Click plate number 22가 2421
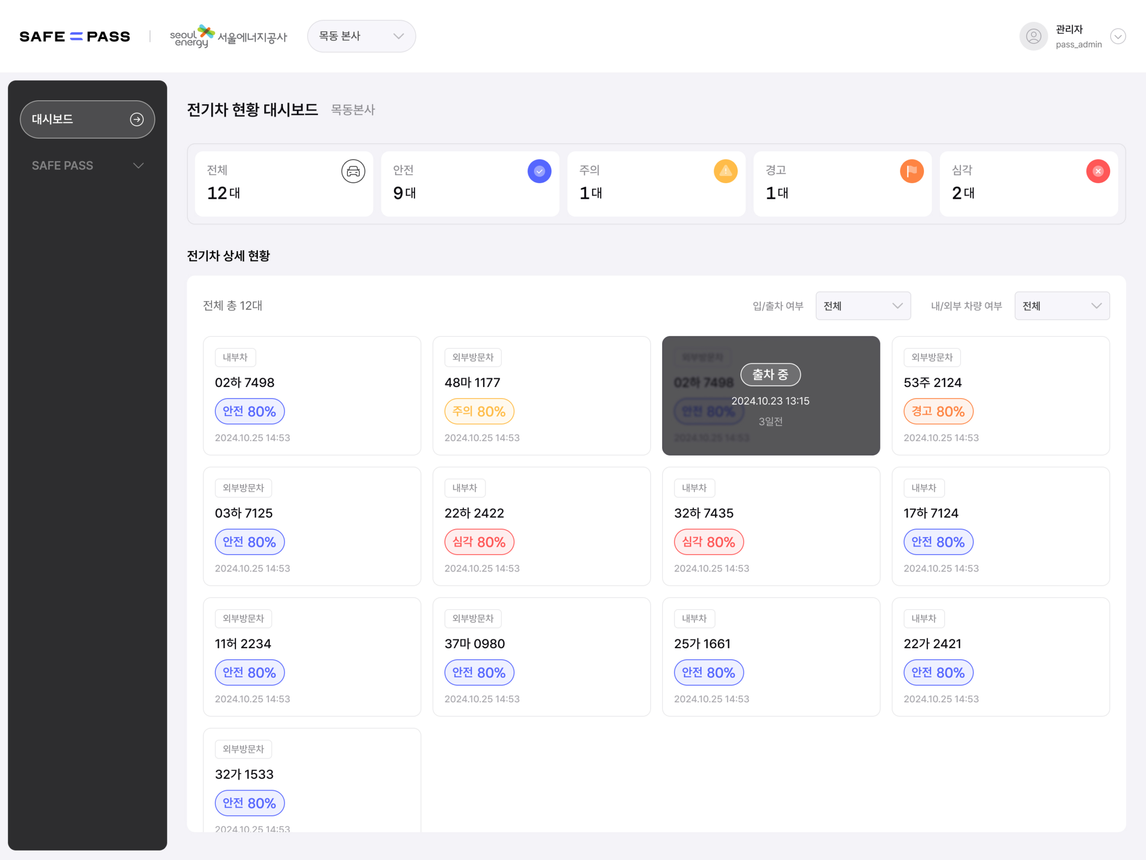This screenshot has height=860, width=1146. (x=932, y=643)
